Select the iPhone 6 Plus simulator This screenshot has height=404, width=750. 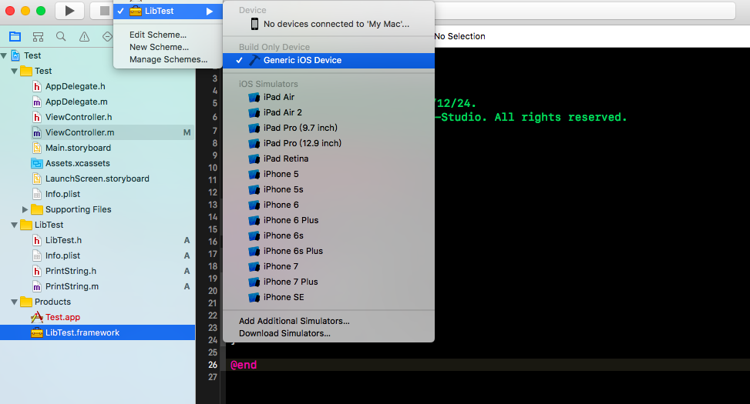pyautogui.click(x=328, y=220)
